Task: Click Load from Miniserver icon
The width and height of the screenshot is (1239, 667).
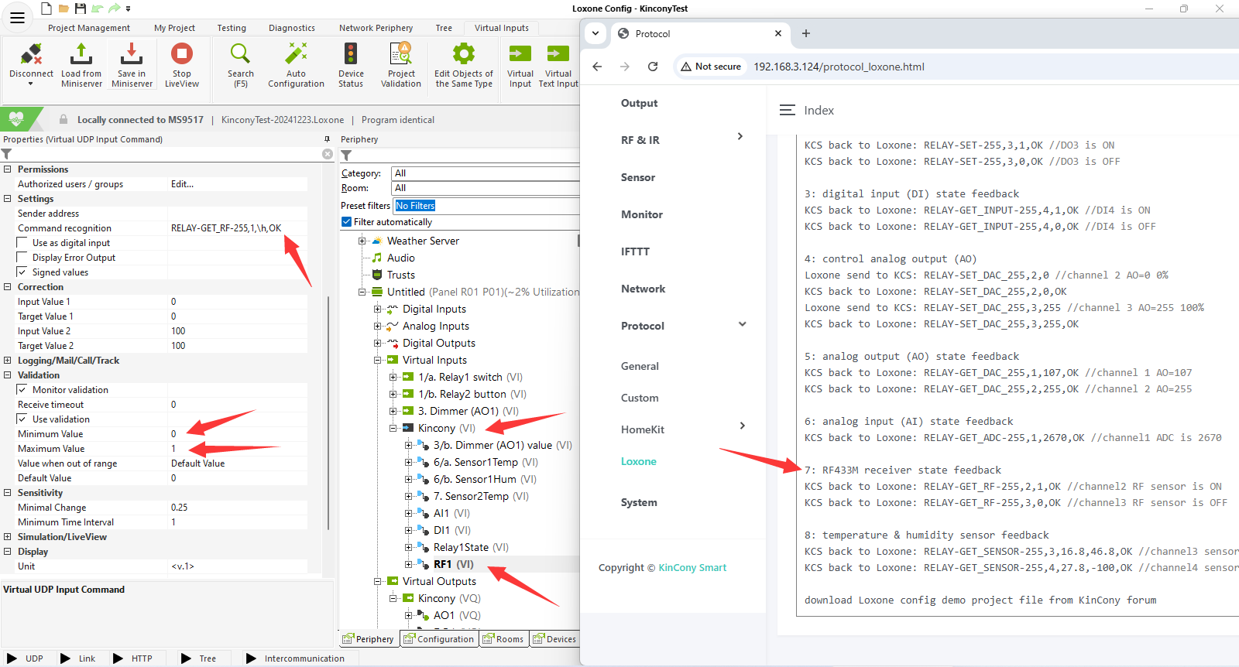Action: pyautogui.click(x=81, y=54)
